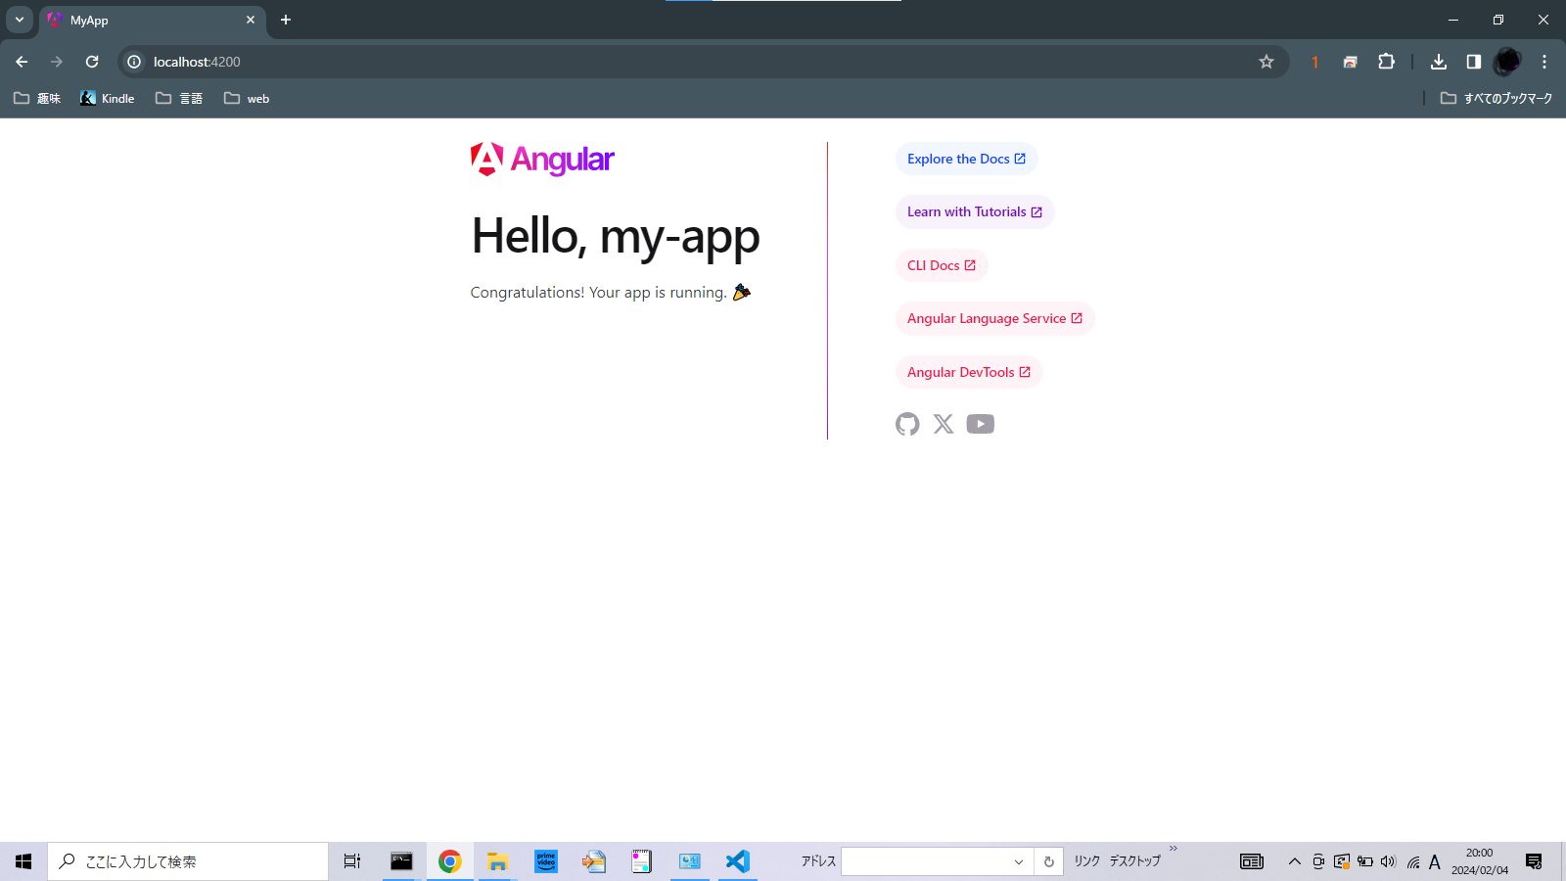1566x881 pixels.
Task: Open browser Downloads icon
Action: click(1439, 62)
